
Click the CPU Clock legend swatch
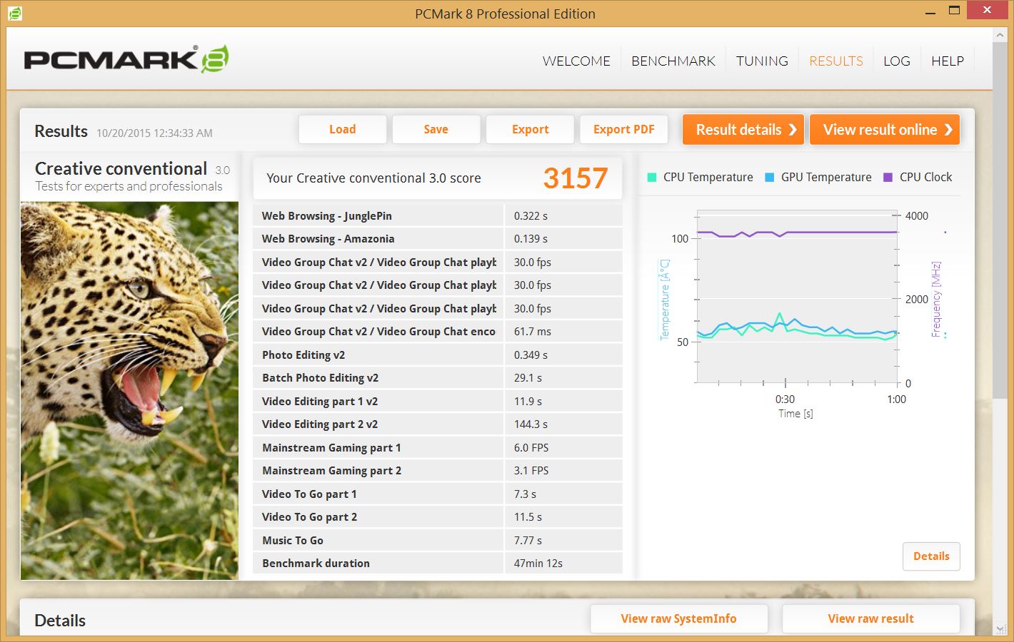click(888, 178)
